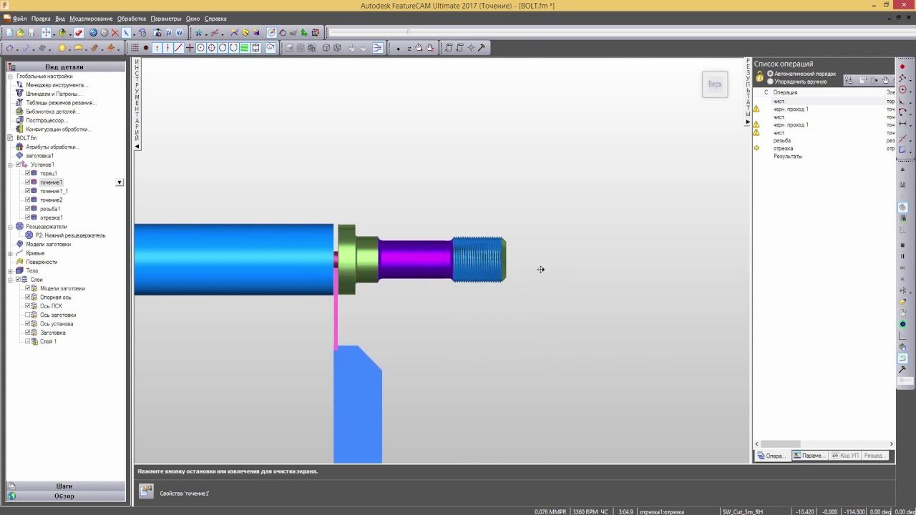Select Автоматический порядок radio button

(x=770, y=74)
